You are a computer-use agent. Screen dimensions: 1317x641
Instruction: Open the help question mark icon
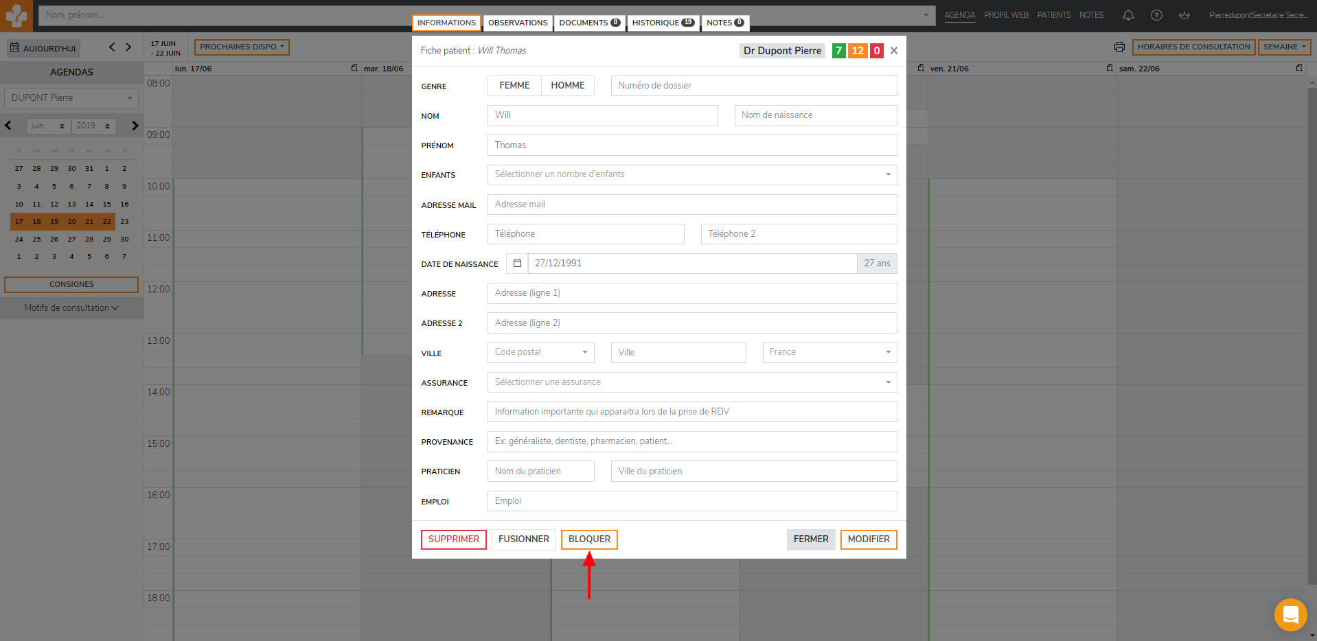tap(1156, 15)
